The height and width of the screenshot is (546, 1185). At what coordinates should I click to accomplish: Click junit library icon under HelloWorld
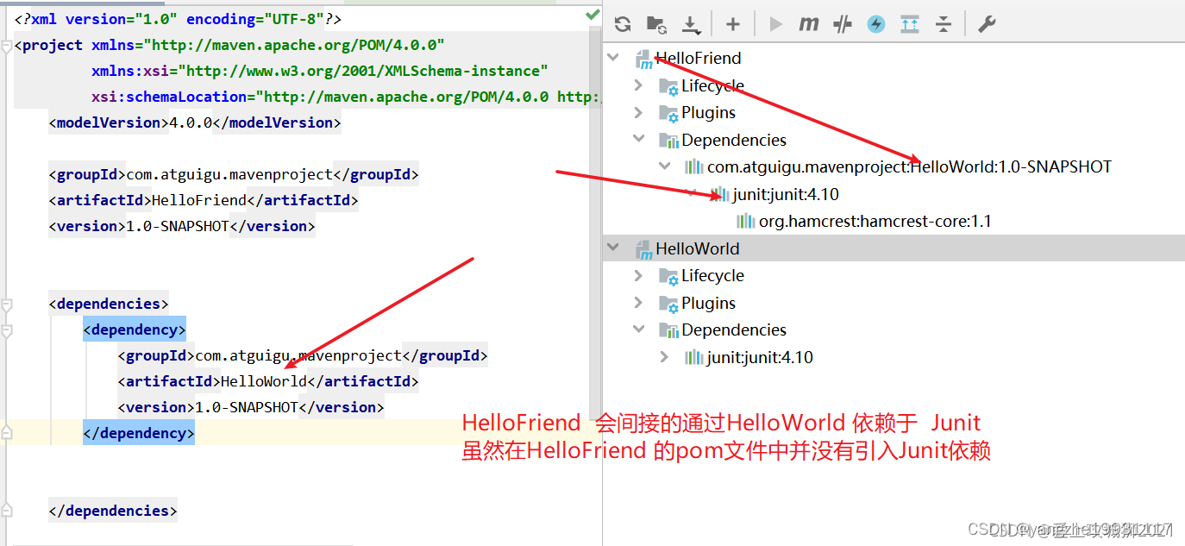[694, 357]
